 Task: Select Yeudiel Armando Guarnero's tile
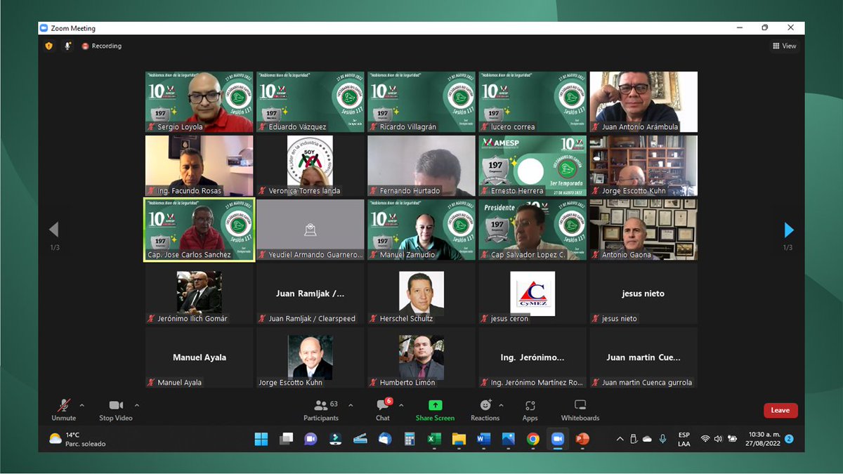click(x=311, y=230)
